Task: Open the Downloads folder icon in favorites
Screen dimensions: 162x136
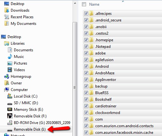Action: tap(7, 10)
